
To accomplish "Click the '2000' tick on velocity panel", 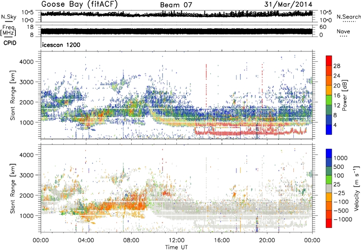I will click(x=26, y=195).
